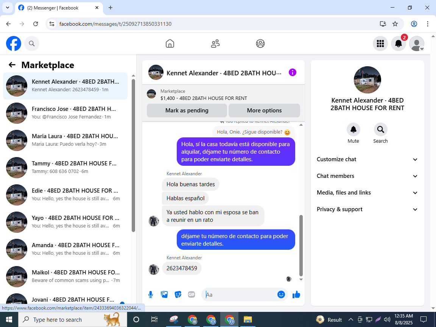This screenshot has height=327, width=436.
Task: Show hidden system tray icons chevron
Action: (x=350, y=319)
